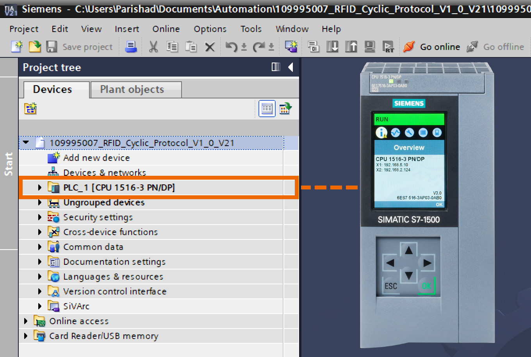The height and width of the screenshot is (357, 531).
Task: Expand the Documentation settings node
Action: (x=39, y=262)
